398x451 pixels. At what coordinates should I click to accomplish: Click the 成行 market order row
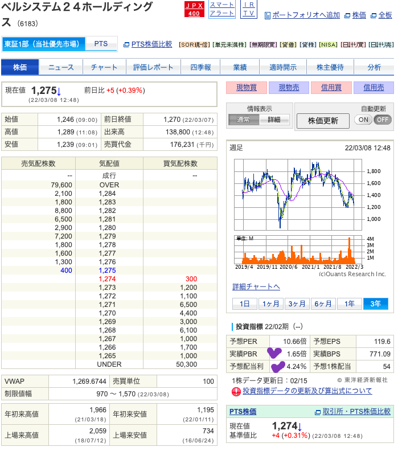point(109,175)
